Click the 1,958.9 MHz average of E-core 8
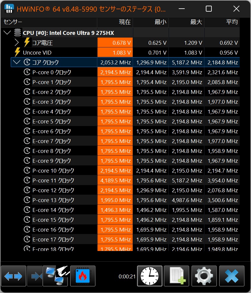This screenshot has width=251, height=293. point(223,151)
